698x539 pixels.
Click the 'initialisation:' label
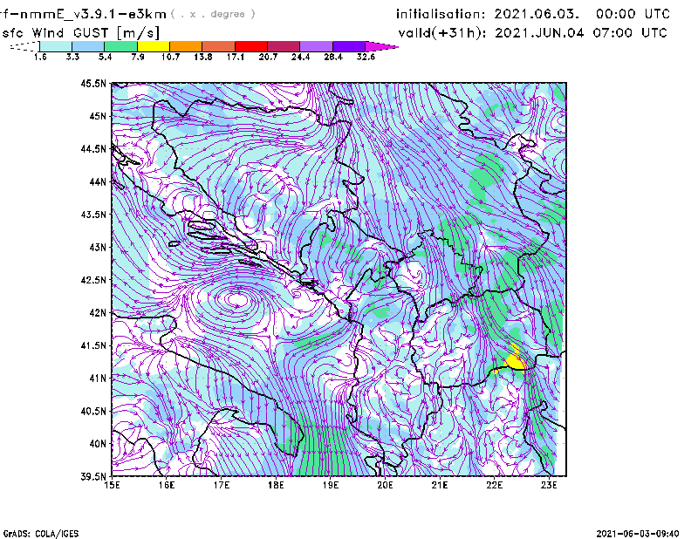coord(441,14)
